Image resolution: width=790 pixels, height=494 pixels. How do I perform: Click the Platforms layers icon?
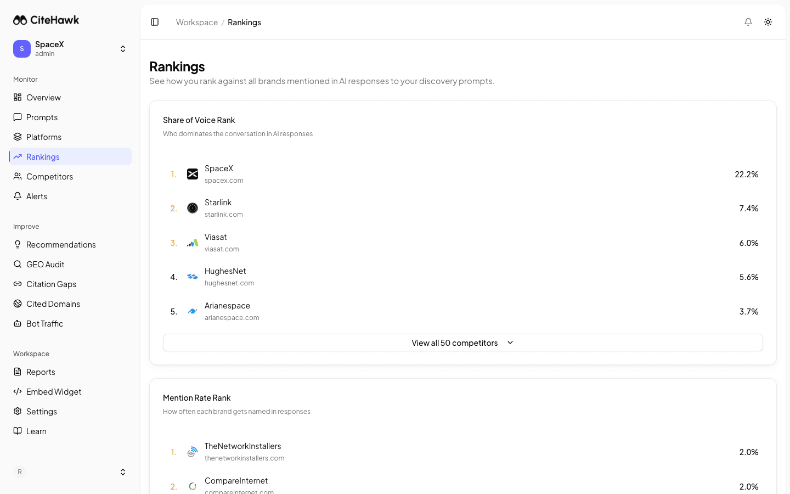click(x=18, y=137)
